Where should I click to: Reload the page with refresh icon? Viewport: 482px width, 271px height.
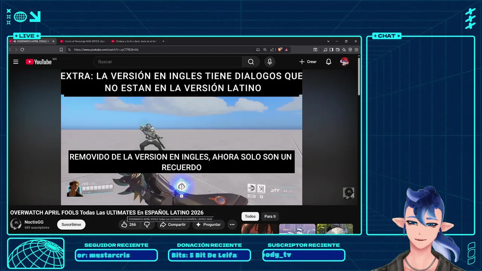(x=23, y=50)
